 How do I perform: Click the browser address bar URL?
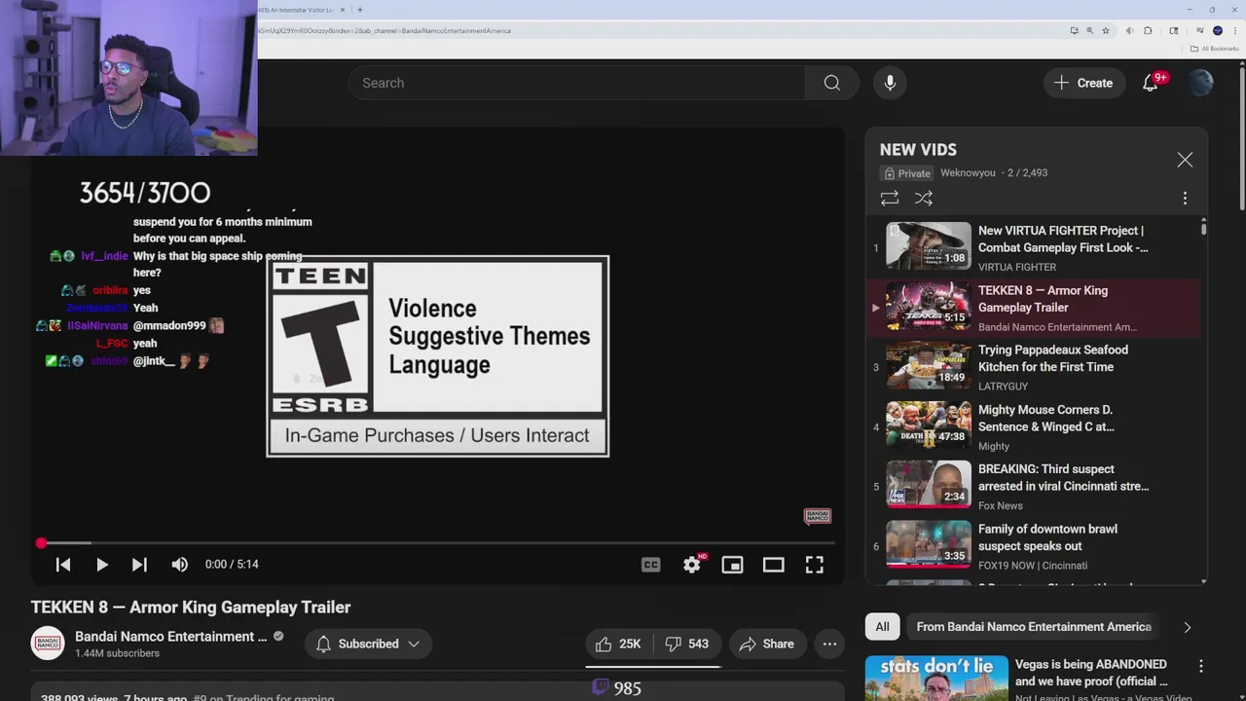385,30
